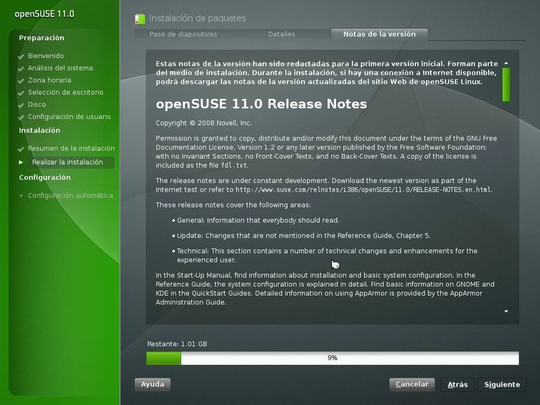Click the General bullet item in notes
Viewport: 540px width, 405px height.
[x=258, y=221]
